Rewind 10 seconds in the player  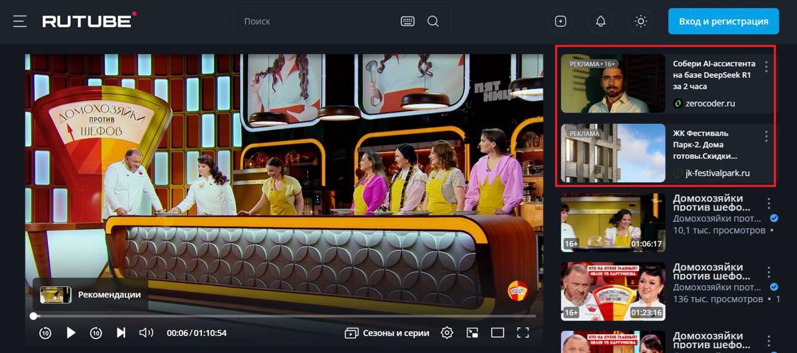45,333
